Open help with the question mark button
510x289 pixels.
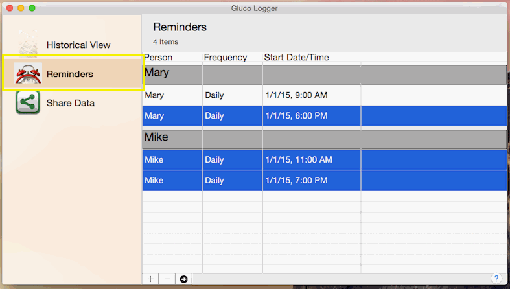[496, 279]
